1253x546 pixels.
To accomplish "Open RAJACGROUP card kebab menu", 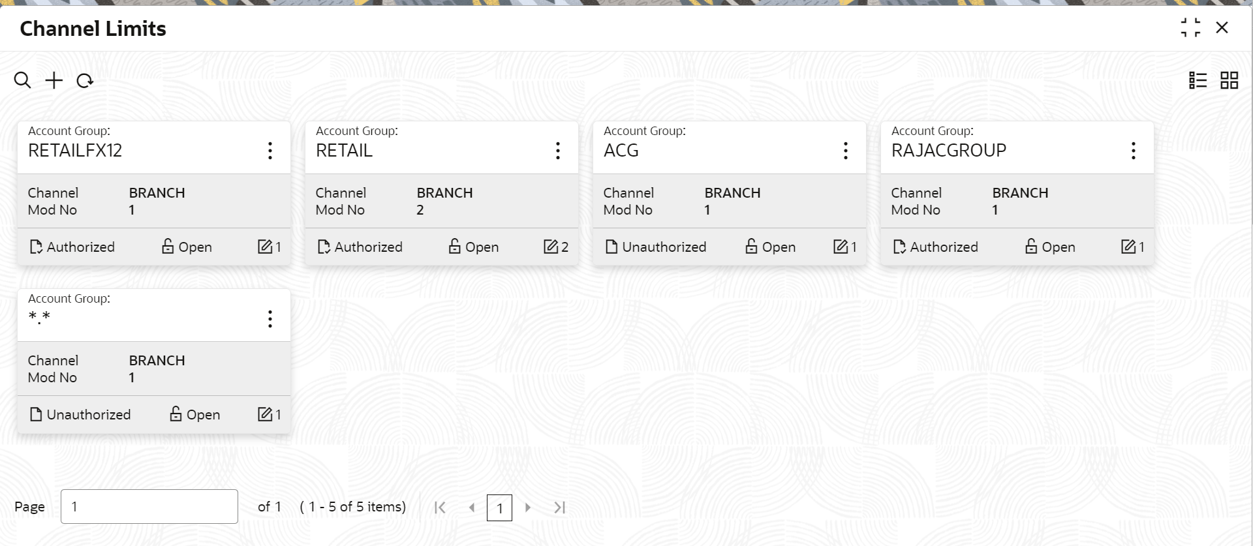I will [1134, 151].
